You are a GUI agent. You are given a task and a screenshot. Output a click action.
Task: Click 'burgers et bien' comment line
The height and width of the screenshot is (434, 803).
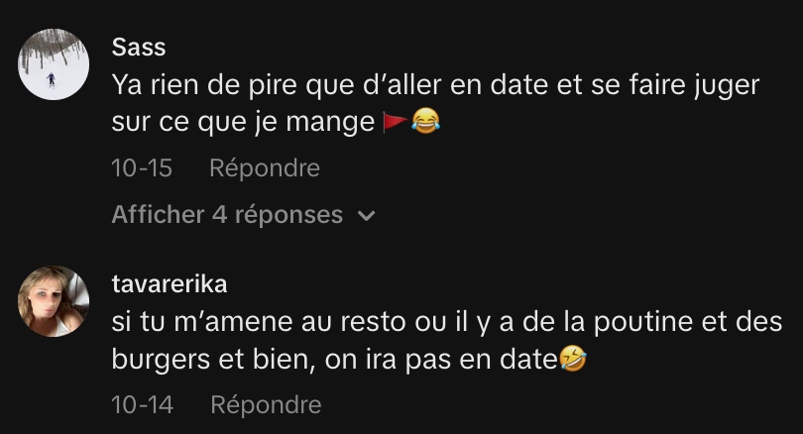tap(210, 360)
